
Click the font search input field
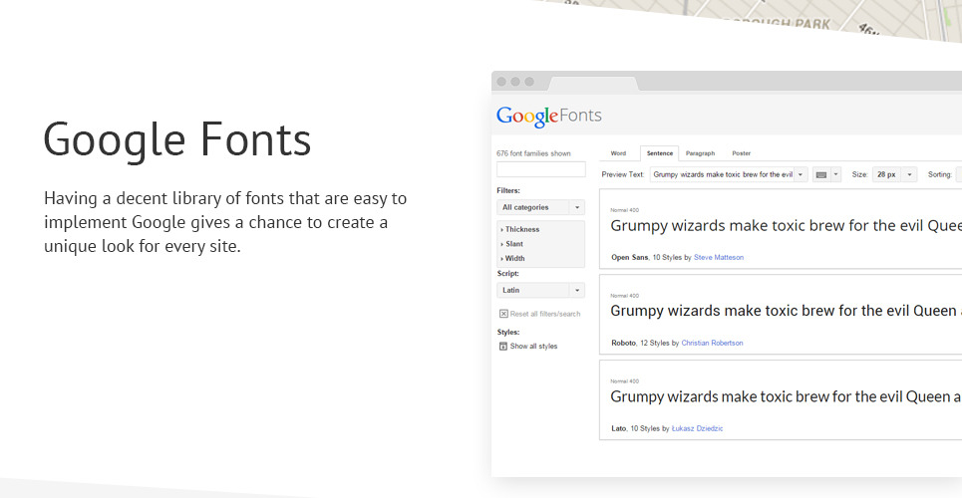coord(541,169)
